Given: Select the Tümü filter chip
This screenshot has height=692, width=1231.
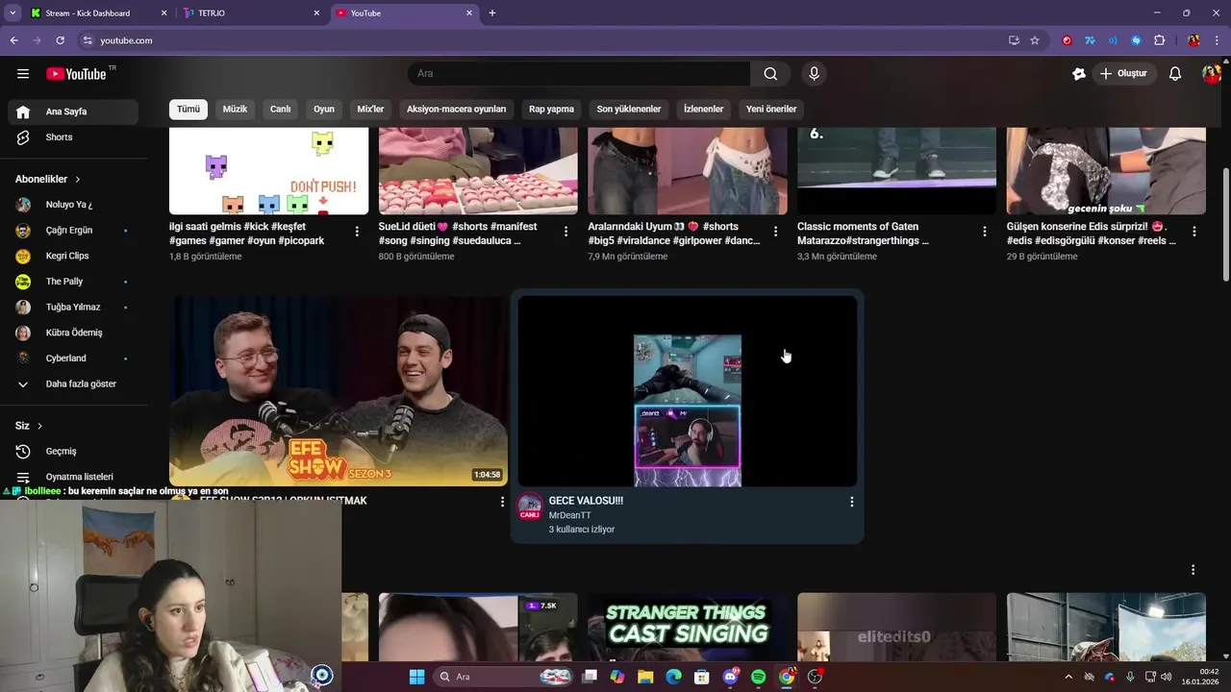Looking at the screenshot, I should (188, 109).
